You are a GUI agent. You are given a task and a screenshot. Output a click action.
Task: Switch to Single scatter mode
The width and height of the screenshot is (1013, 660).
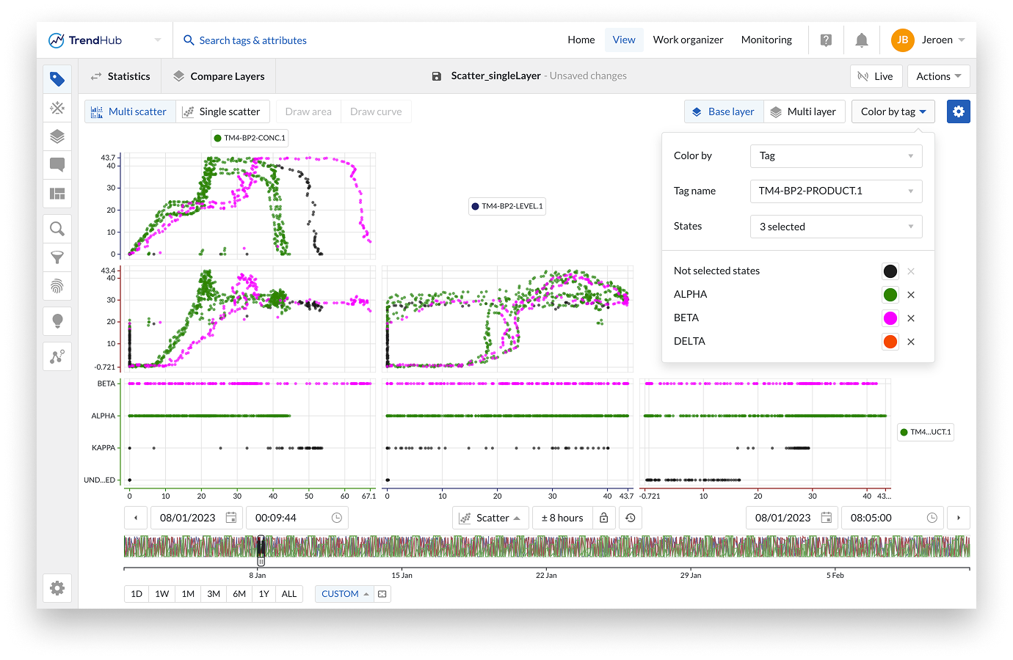222,111
